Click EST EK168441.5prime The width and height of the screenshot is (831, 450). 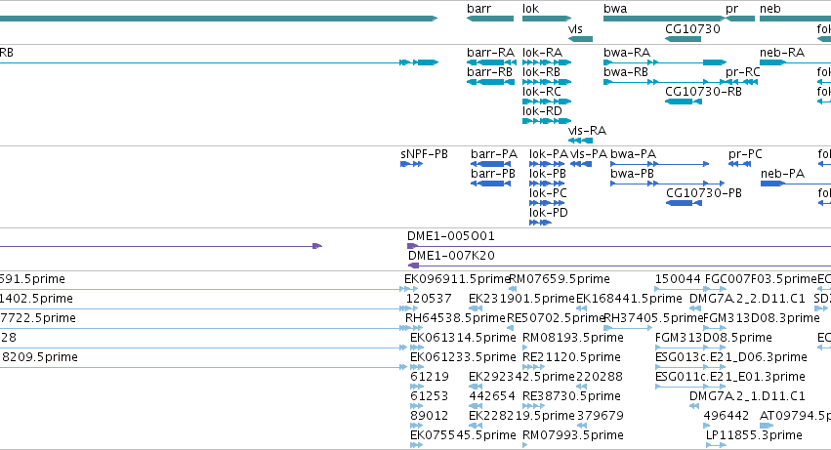(582, 309)
